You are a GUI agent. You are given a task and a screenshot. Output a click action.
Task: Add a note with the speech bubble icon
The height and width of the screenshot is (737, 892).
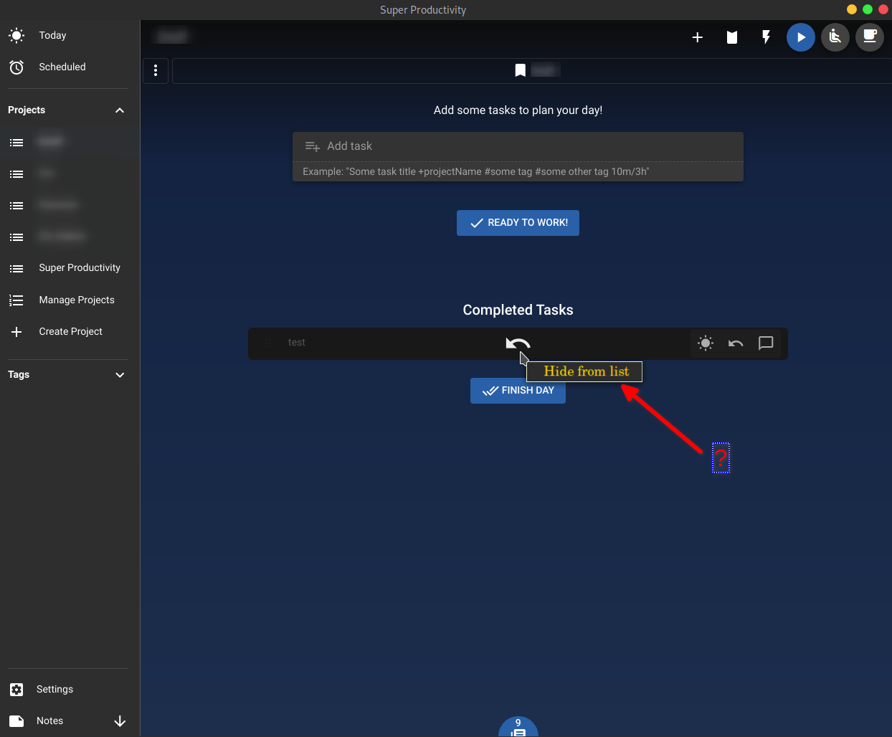[x=765, y=343]
